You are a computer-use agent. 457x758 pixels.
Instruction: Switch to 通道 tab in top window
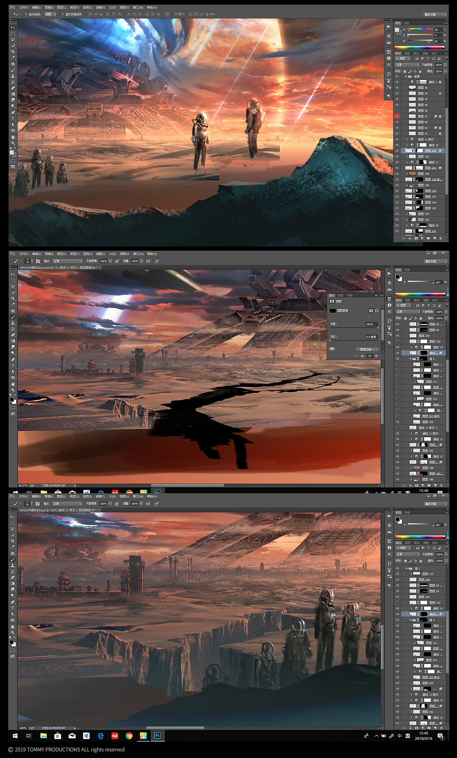coord(407,54)
